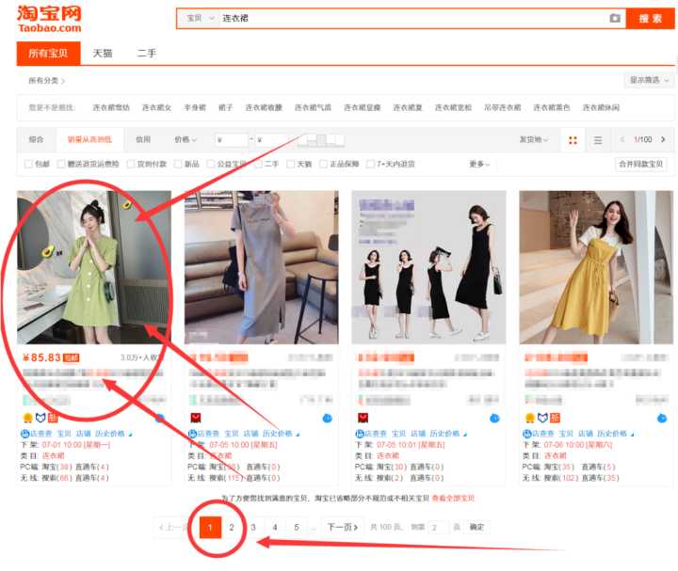Click the red Tmall icon under gray dress item
678x571 pixels.
click(196, 418)
